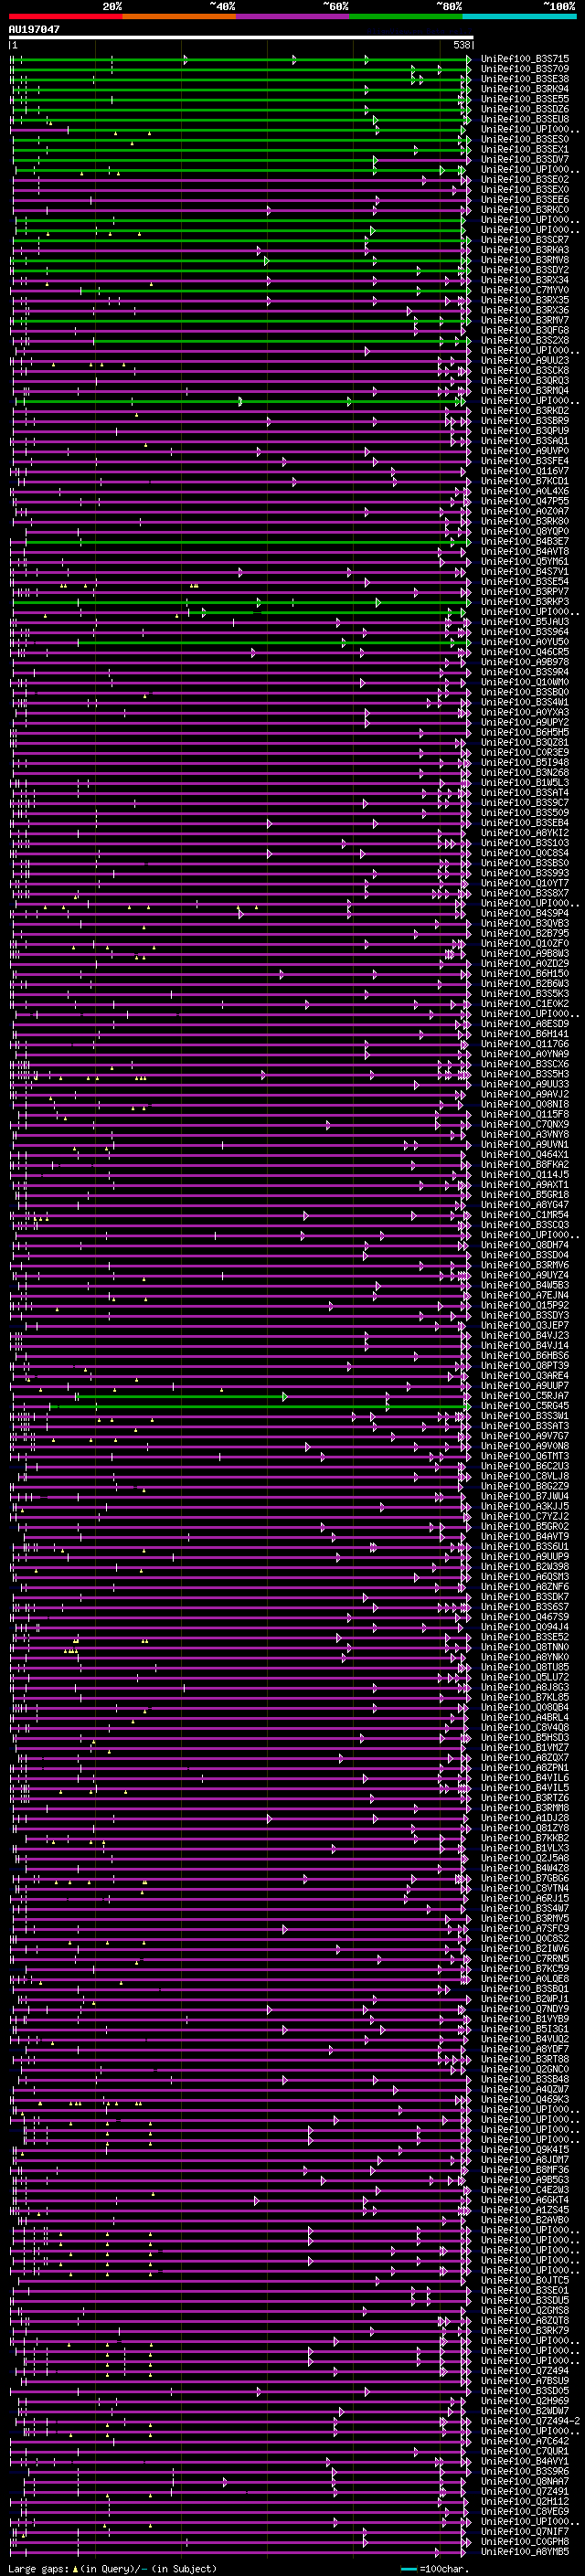Open hit UniRef100_C1E0K2
The height and width of the screenshot is (2576, 585).
pos(525,1003)
